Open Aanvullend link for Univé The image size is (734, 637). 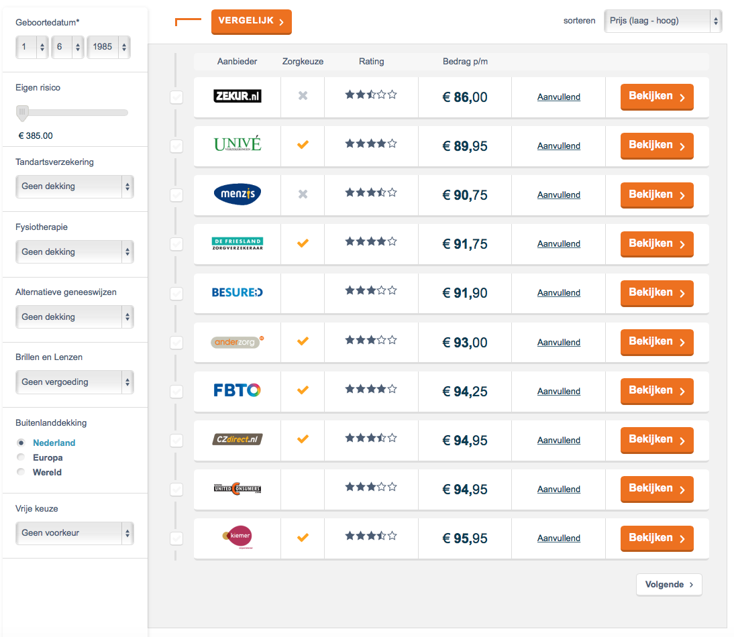(x=558, y=146)
